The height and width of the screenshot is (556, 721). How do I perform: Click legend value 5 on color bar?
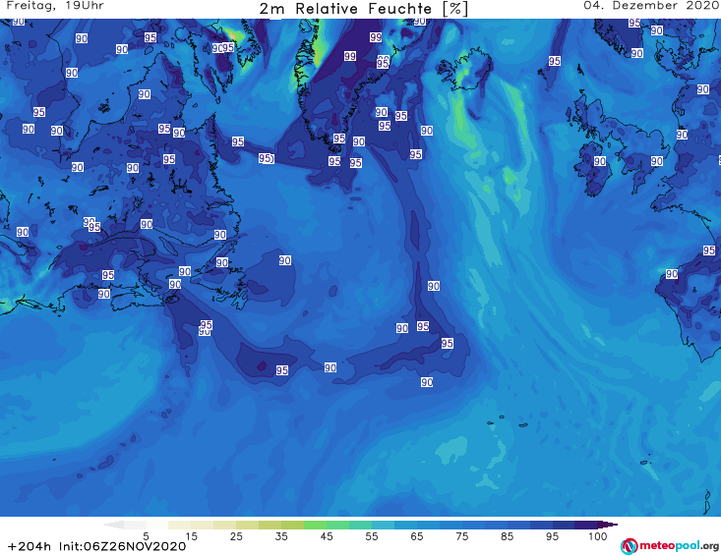click(146, 536)
